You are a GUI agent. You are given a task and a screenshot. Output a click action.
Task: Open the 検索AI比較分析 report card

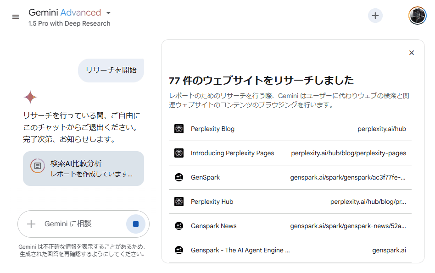click(84, 169)
